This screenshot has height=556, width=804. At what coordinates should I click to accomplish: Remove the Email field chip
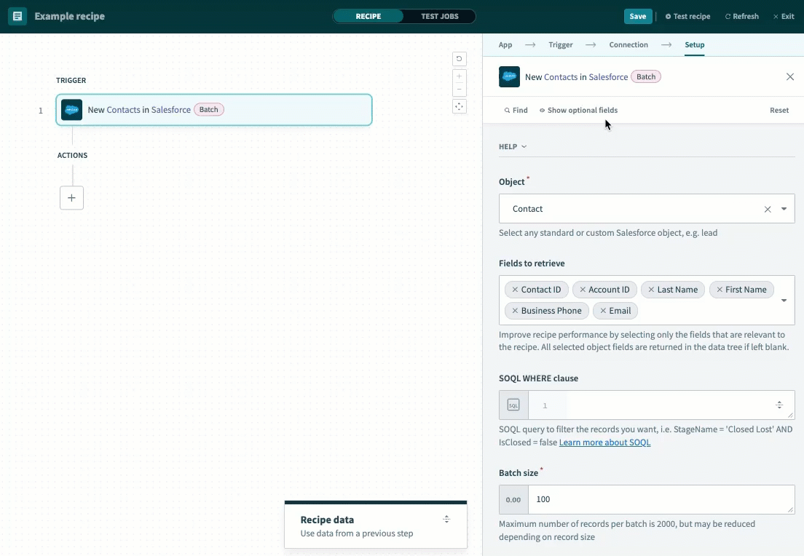(603, 311)
